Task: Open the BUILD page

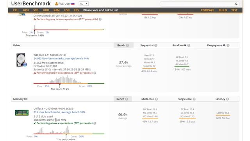Action: (x=223, y=10)
